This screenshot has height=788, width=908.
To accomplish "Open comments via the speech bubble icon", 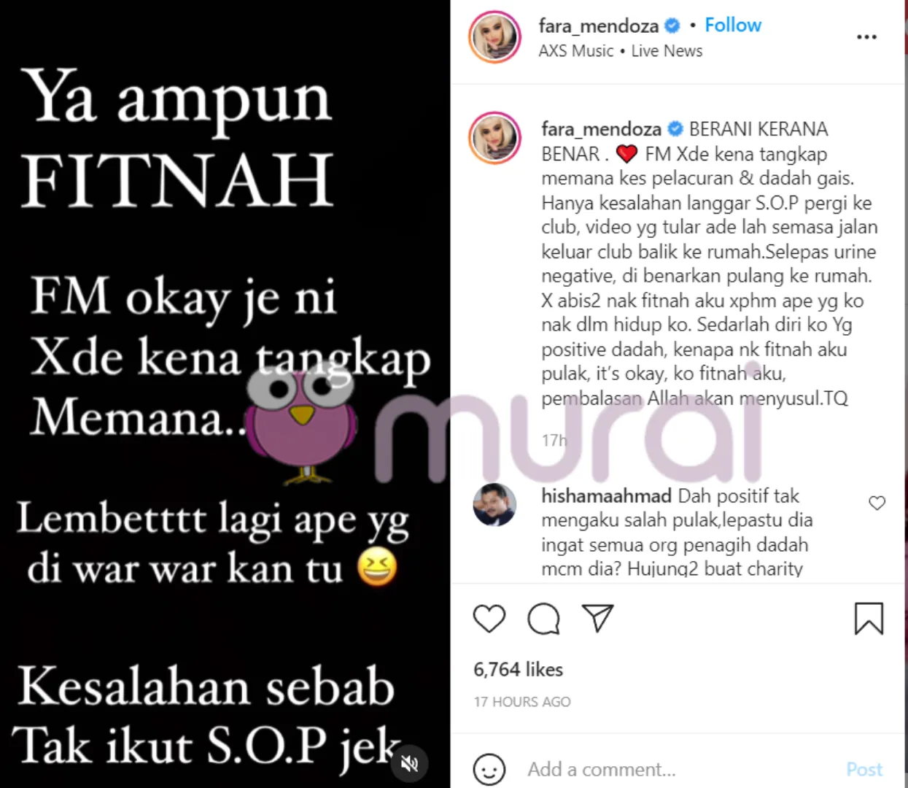I will pyautogui.click(x=543, y=619).
